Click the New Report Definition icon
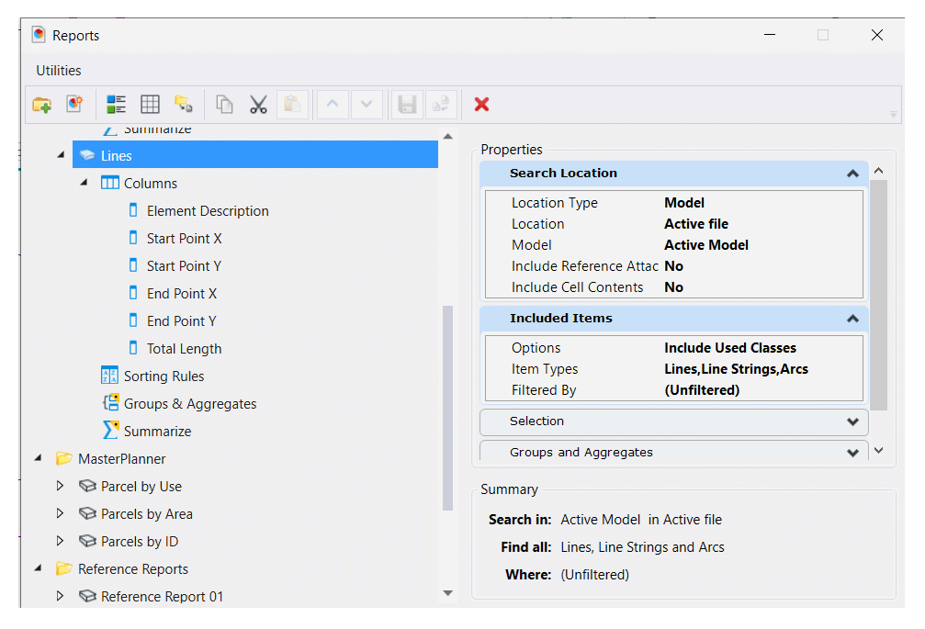Image resolution: width=925 pixels, height=629 pixels. [x=74, y=105]
